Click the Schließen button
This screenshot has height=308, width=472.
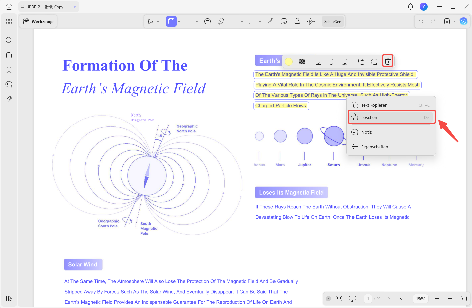pyautogui.click(x=333, y=21)
